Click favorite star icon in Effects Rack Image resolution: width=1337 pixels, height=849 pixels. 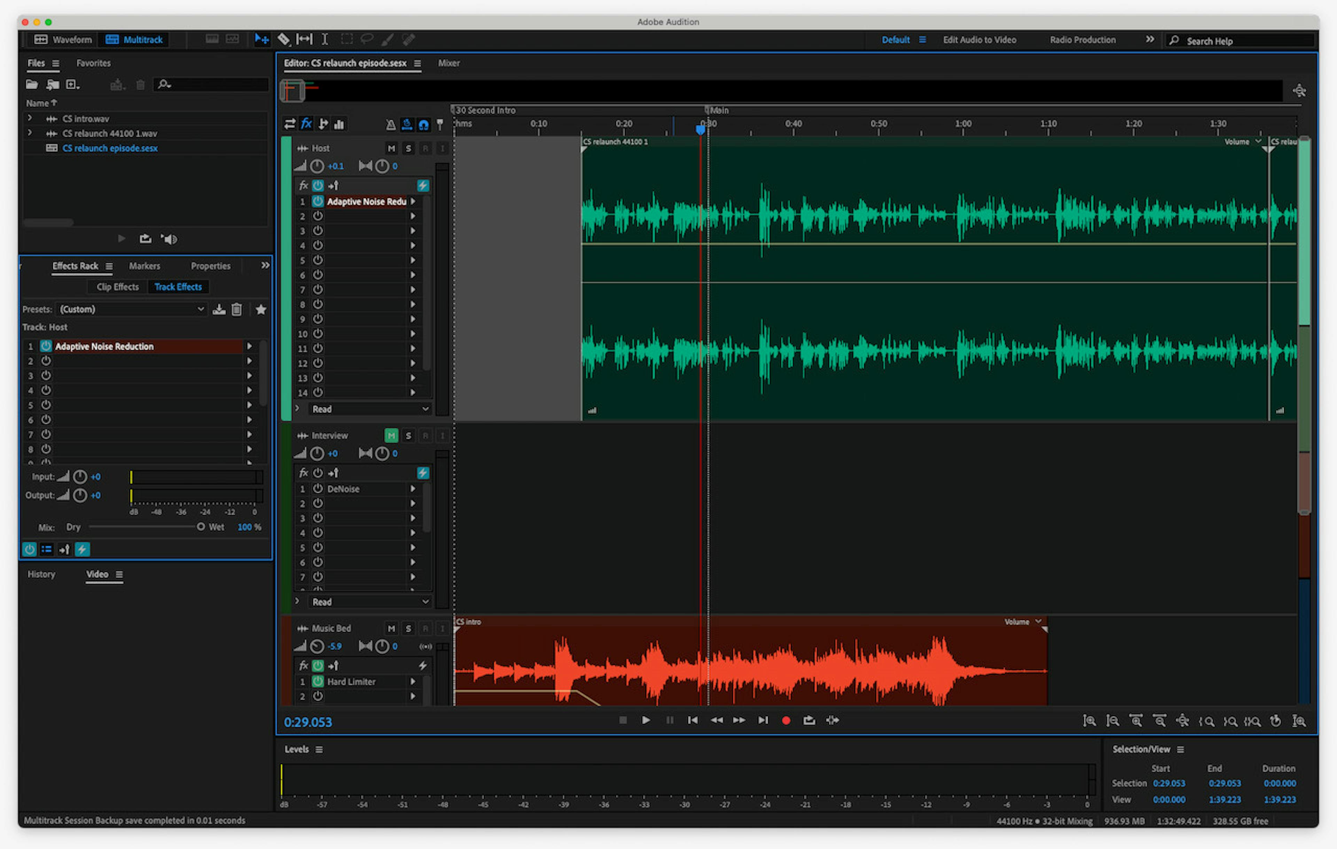(261, 309)
